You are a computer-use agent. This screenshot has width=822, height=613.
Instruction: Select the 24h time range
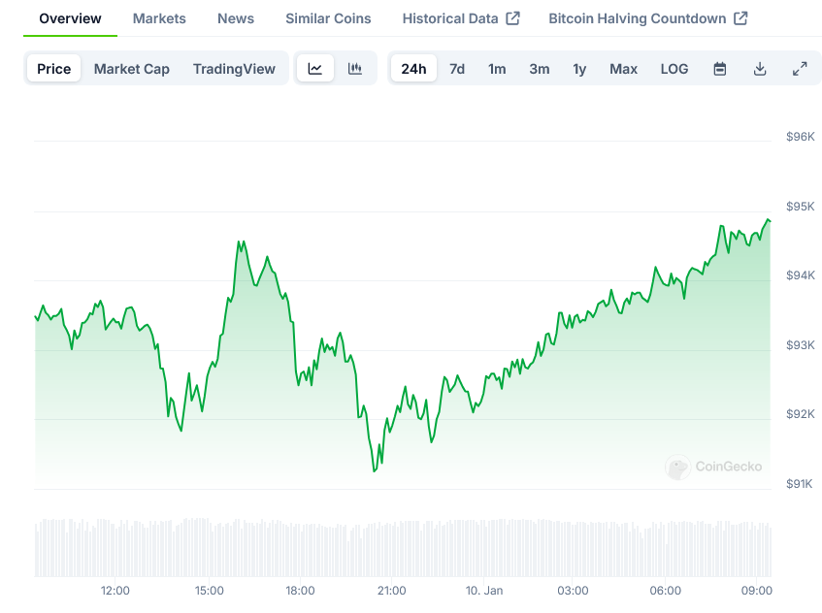pyautogui.click(x=413, y=69)
